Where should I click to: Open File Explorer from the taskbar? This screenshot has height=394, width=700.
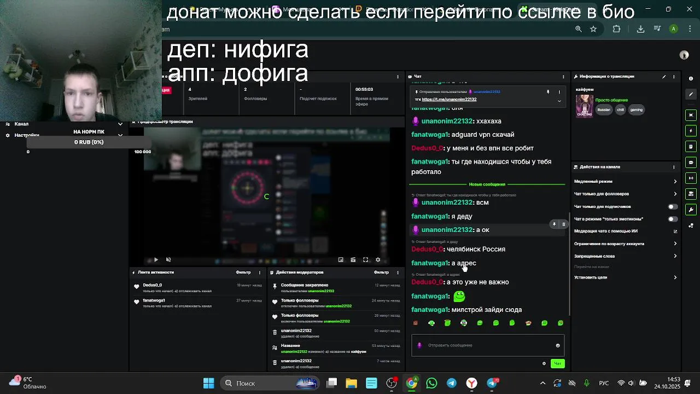[351, 383]
